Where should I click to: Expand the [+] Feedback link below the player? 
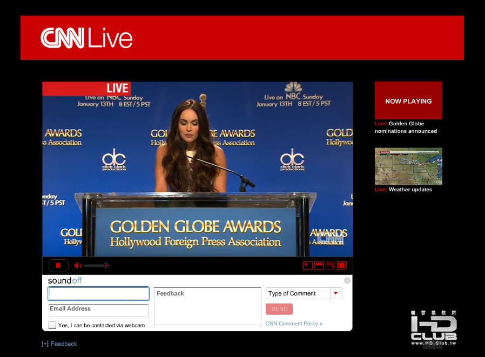click(x=59, y=343)
